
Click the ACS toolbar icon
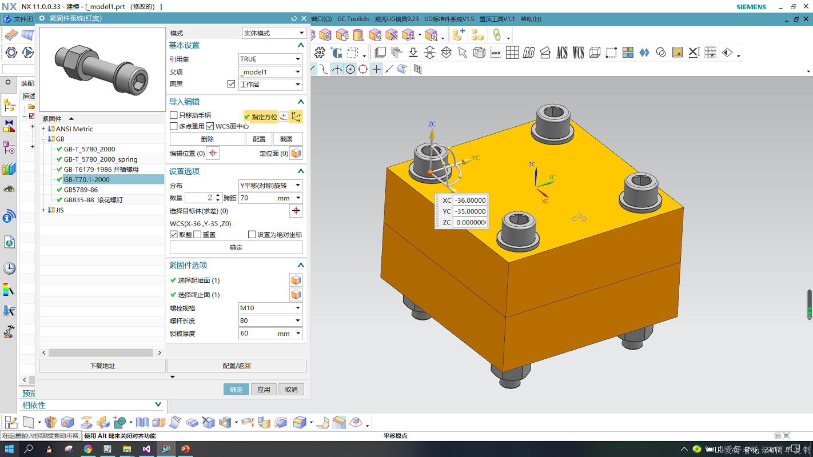pos(562,53)
